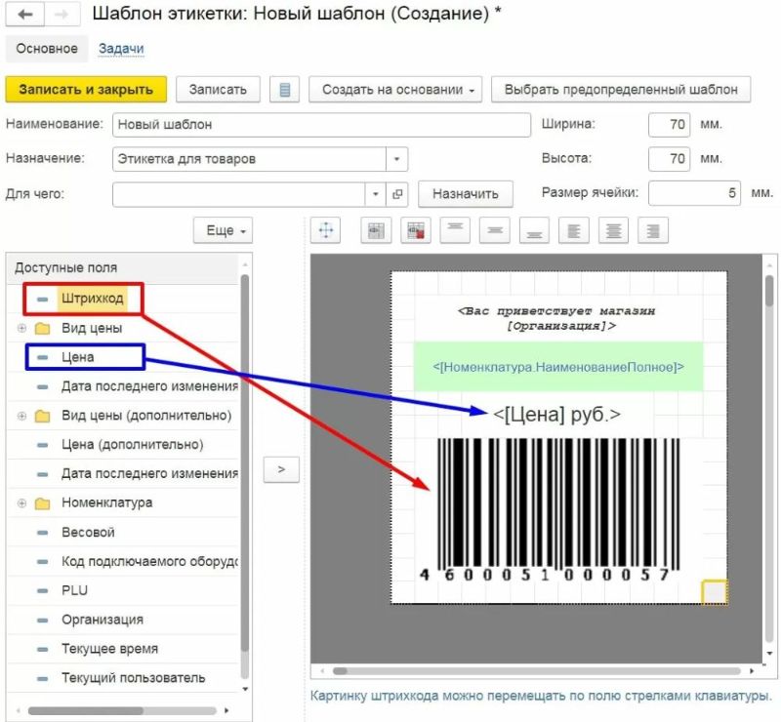
Task: Click the Доступные поля column header
Action: [123, 268]
